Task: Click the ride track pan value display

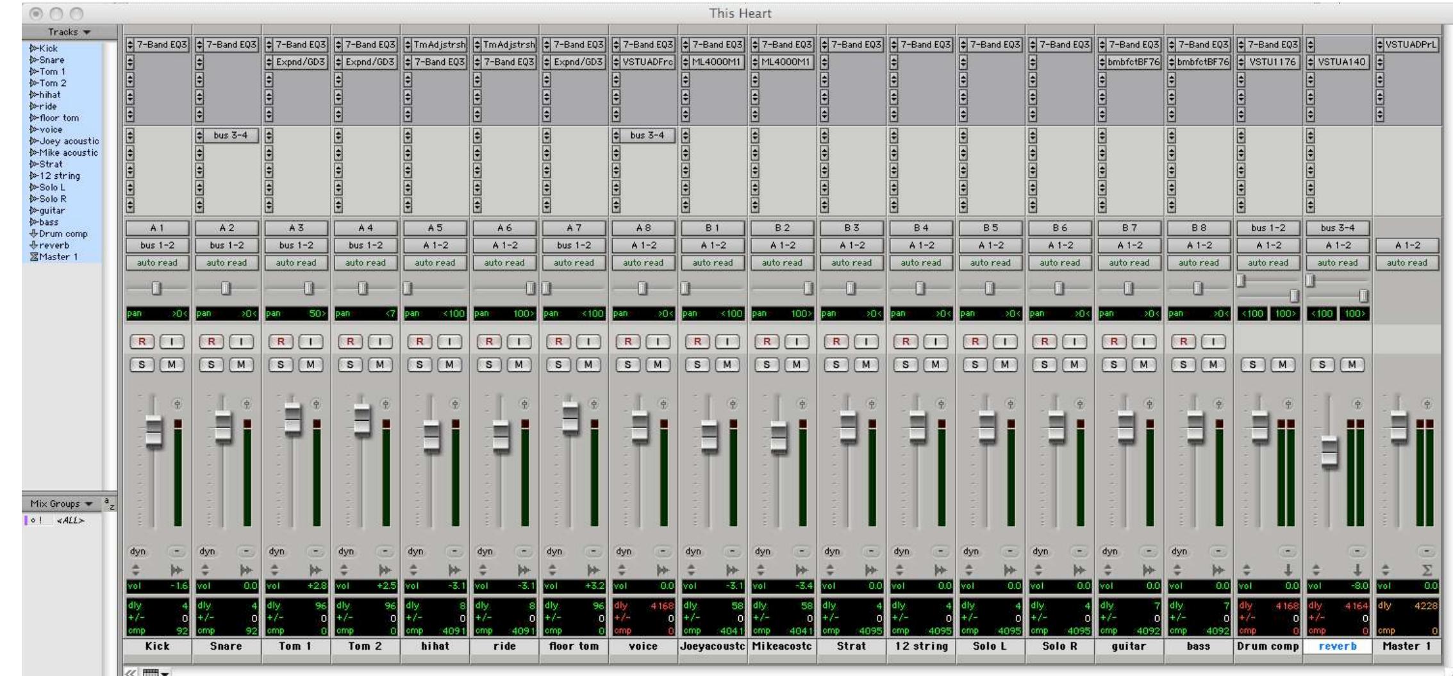Action: (504, 314)
